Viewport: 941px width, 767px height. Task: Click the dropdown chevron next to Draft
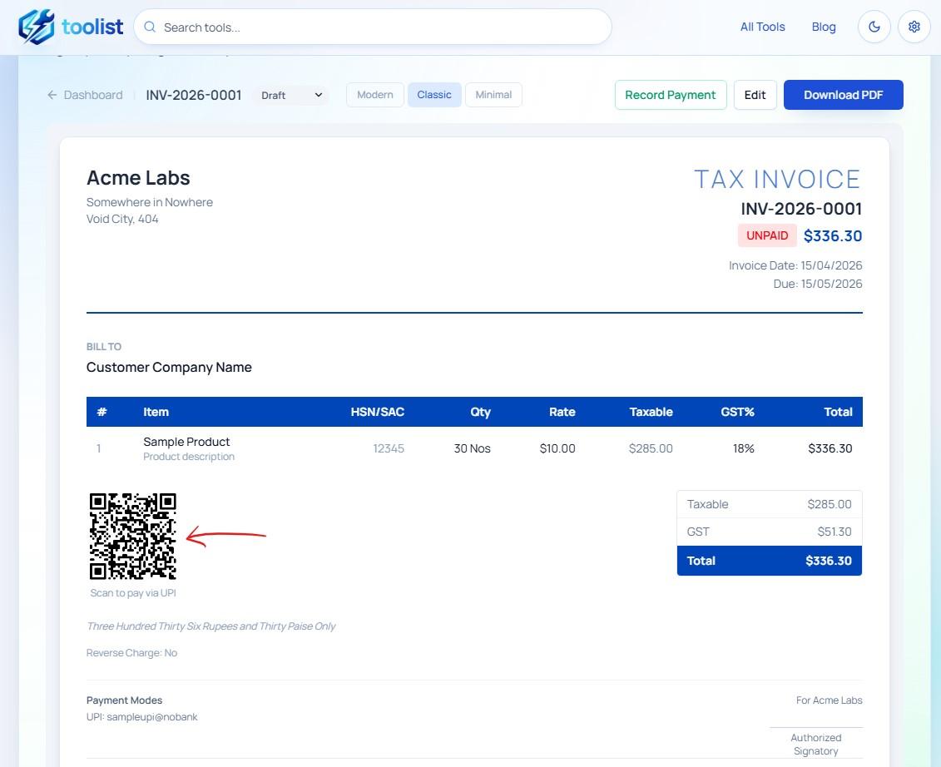pos(317,95)
